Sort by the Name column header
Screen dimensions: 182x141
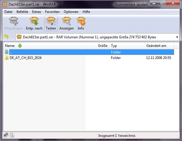tap(44, 46)
